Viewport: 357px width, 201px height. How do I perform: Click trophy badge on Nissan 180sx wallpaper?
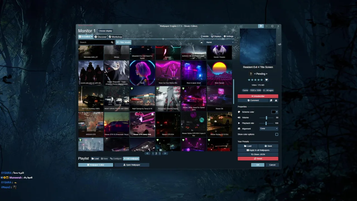click(183, 88)
